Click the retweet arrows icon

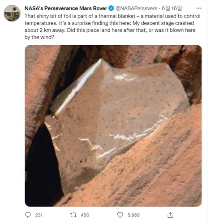point(73,215)
